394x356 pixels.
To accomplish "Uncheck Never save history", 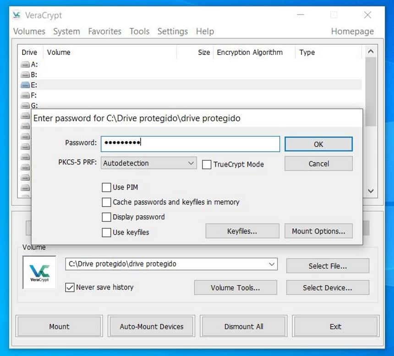I will [70, 287].
